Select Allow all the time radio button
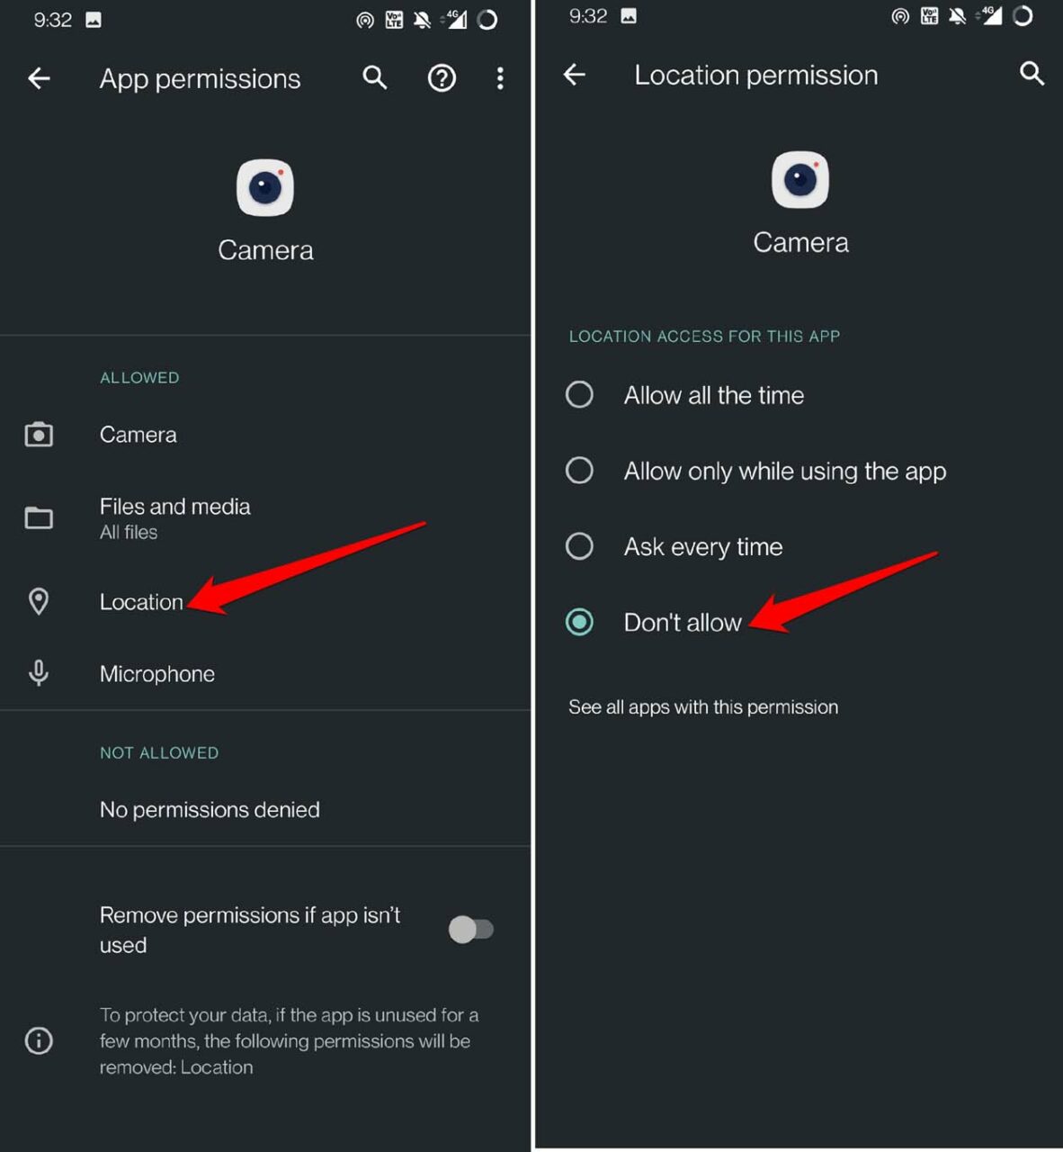Image resolution: width=1063 pixels, height=1152 pixels. (579, 394)
